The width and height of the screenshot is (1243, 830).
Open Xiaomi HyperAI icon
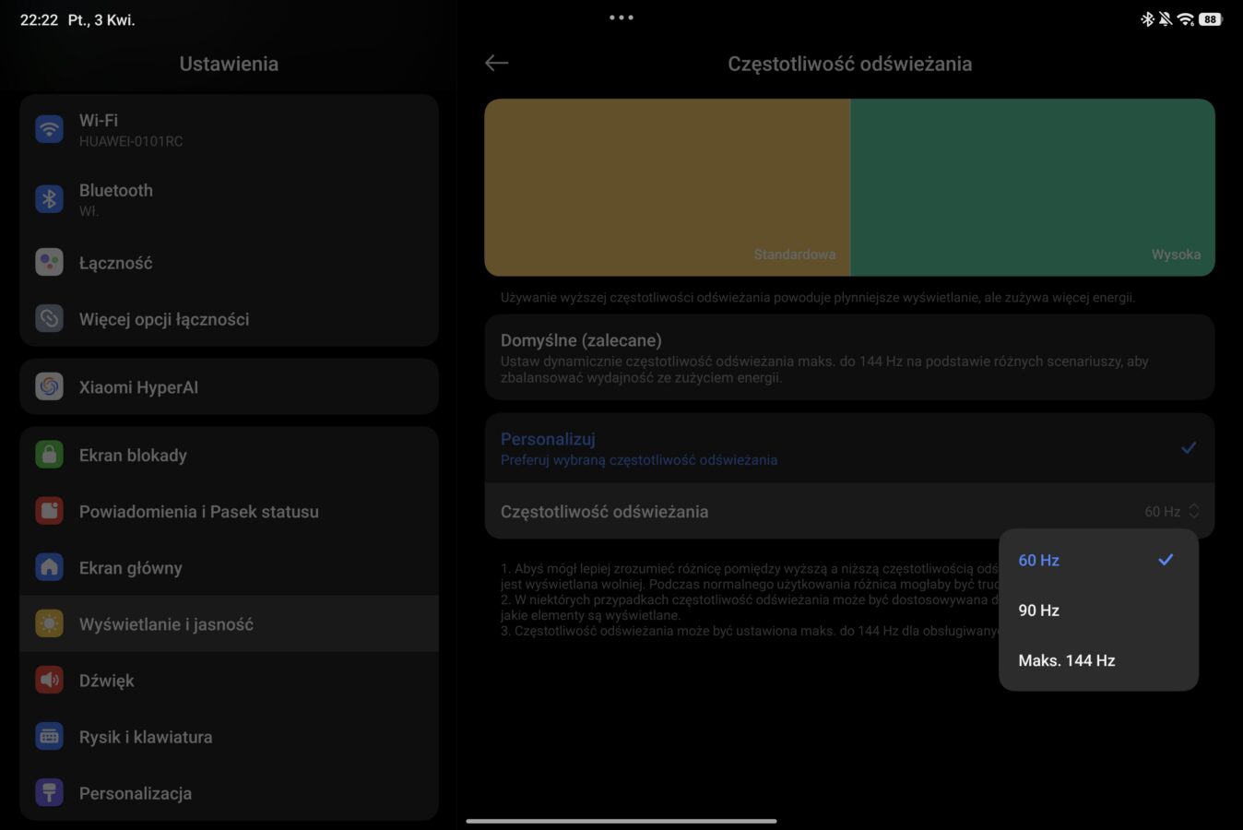coord(49,387)
